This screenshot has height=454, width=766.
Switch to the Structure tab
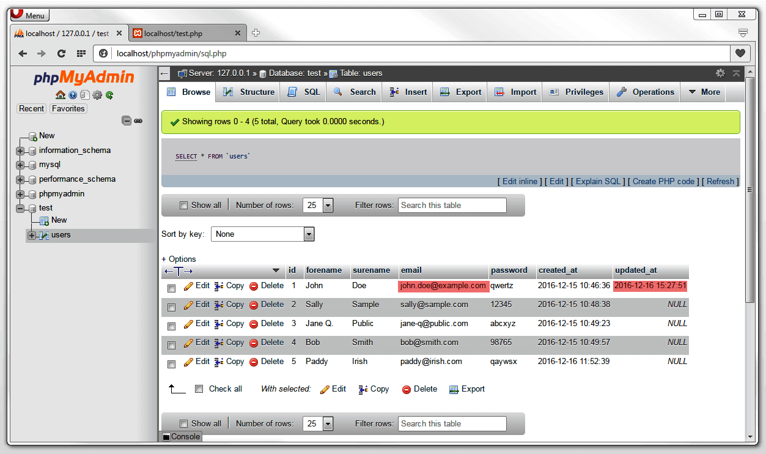(x=248, y=92)
